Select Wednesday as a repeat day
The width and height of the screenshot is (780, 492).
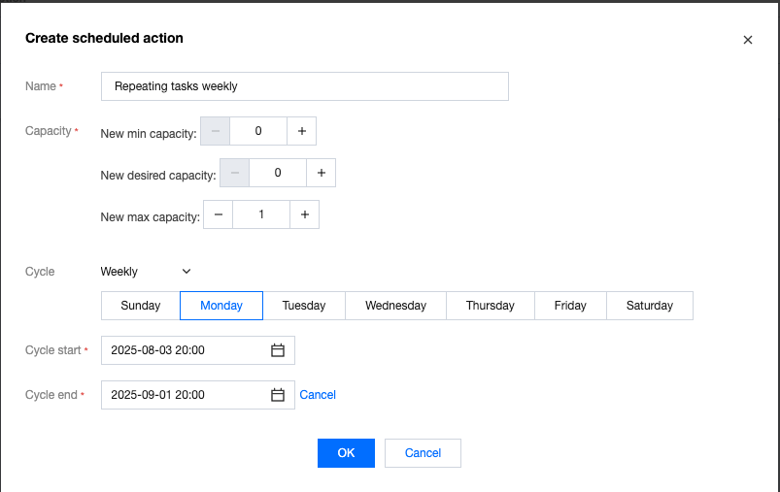(395, 306)
